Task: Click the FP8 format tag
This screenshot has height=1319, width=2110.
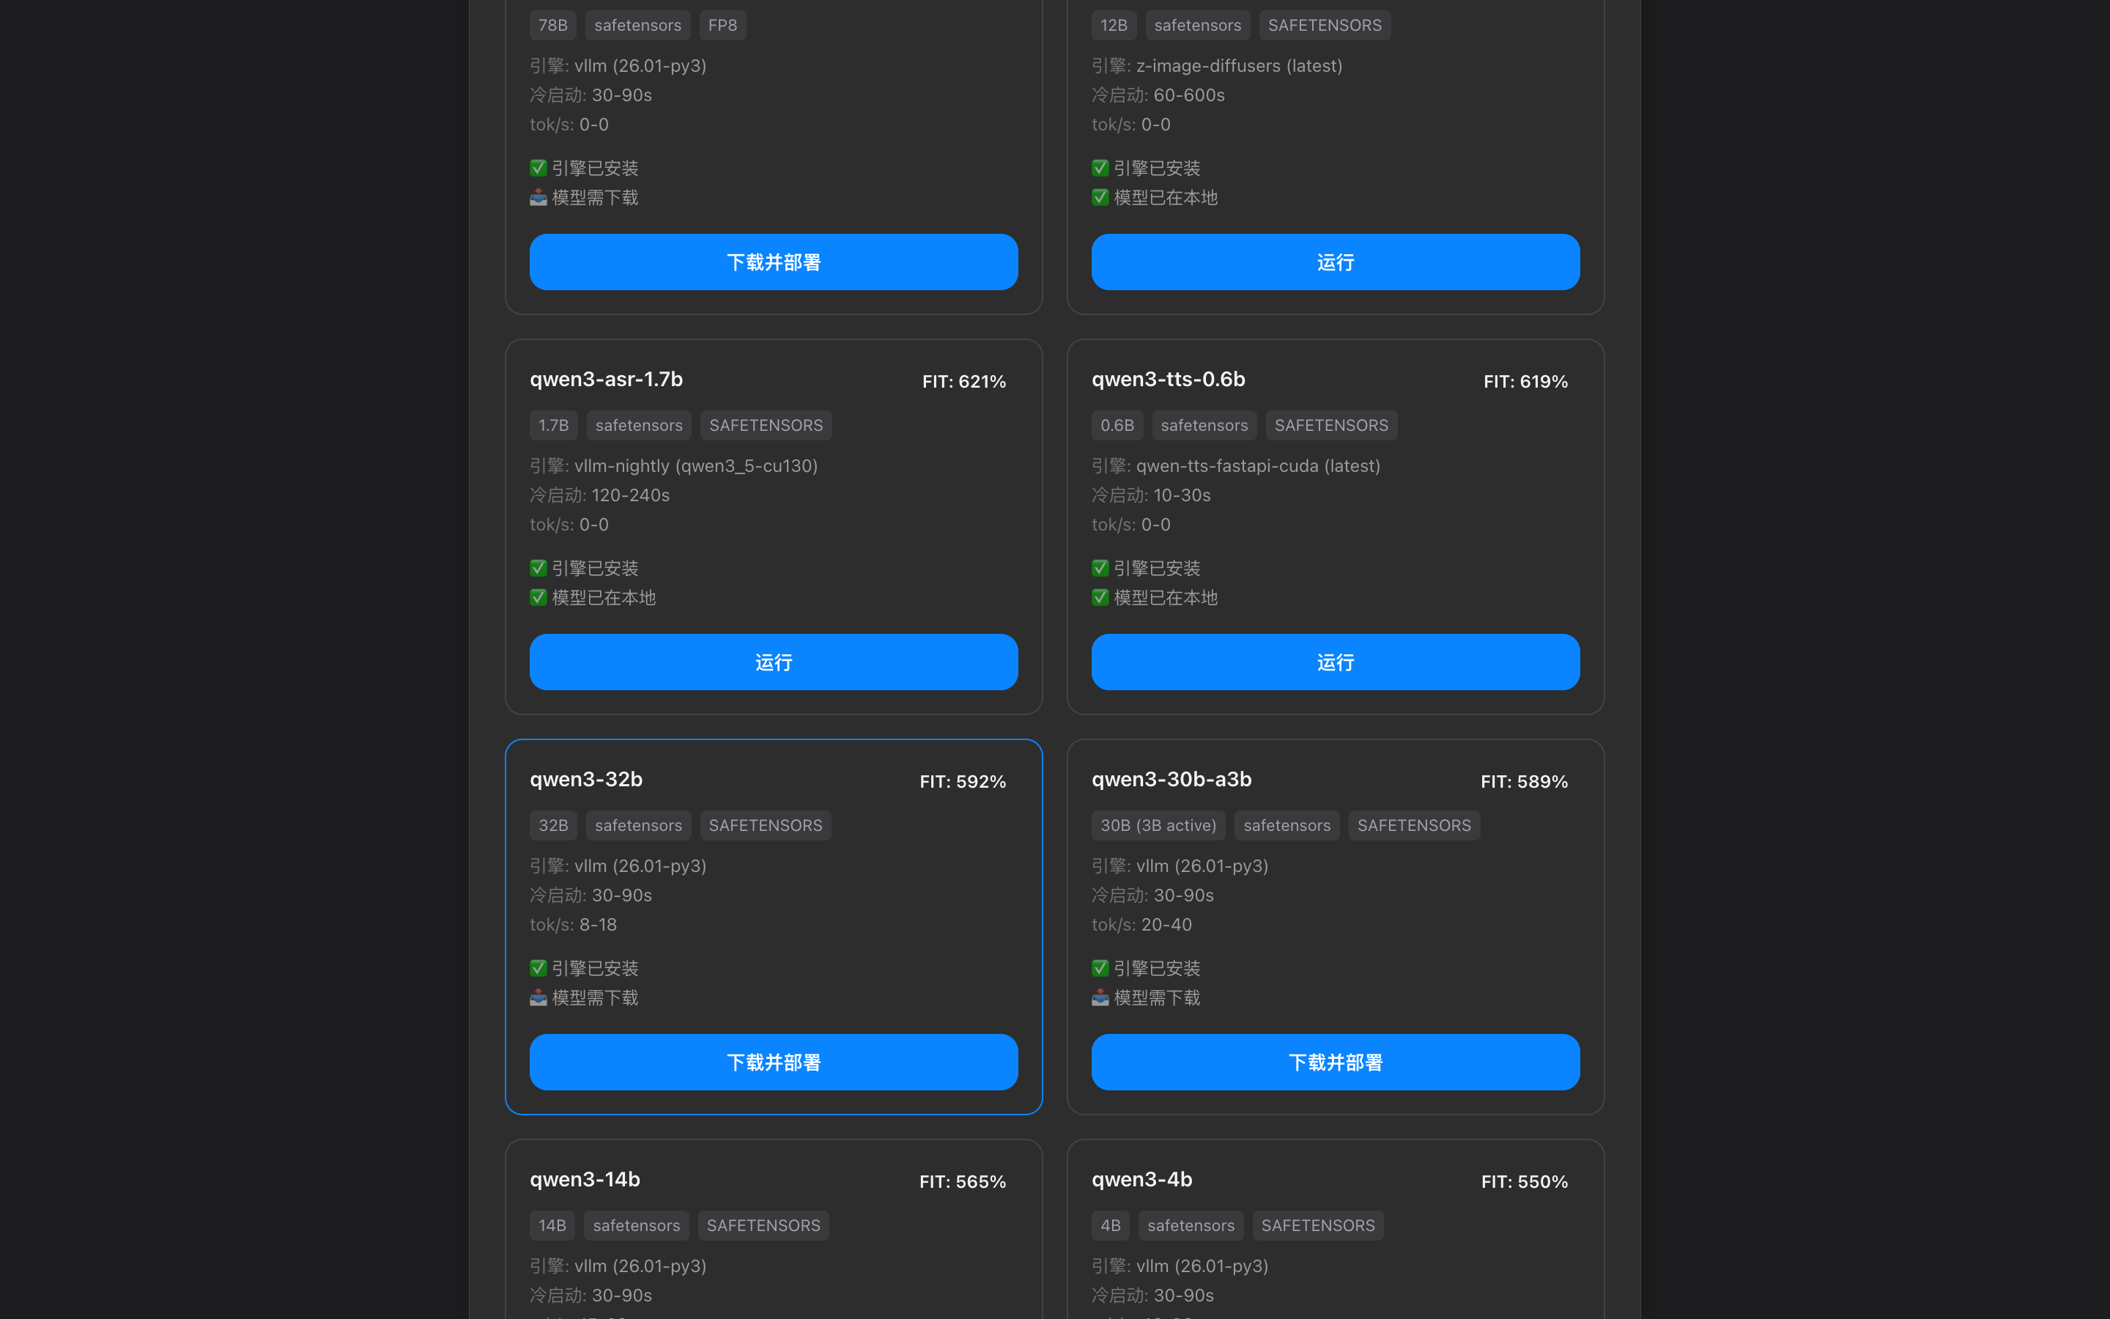Action: coord(722,26)
